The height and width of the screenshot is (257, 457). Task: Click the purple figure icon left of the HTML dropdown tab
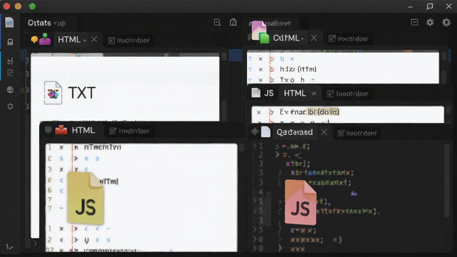click(x=45, y=39)
